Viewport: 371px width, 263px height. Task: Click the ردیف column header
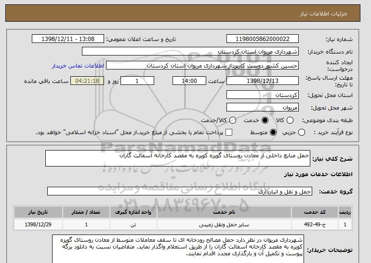point(345,212)
